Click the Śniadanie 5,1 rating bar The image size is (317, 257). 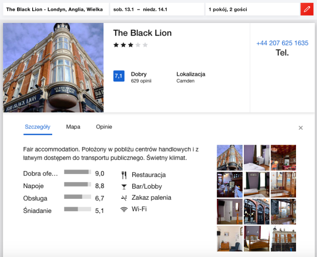(x=78, y=209)
